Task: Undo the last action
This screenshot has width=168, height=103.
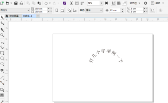Action: [46, 3]
